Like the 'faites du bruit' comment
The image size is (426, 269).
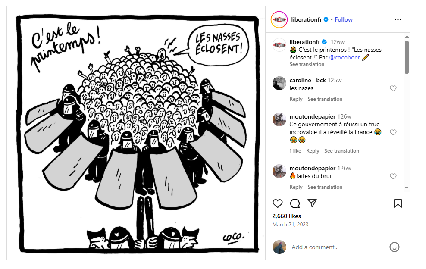point(393,176)
